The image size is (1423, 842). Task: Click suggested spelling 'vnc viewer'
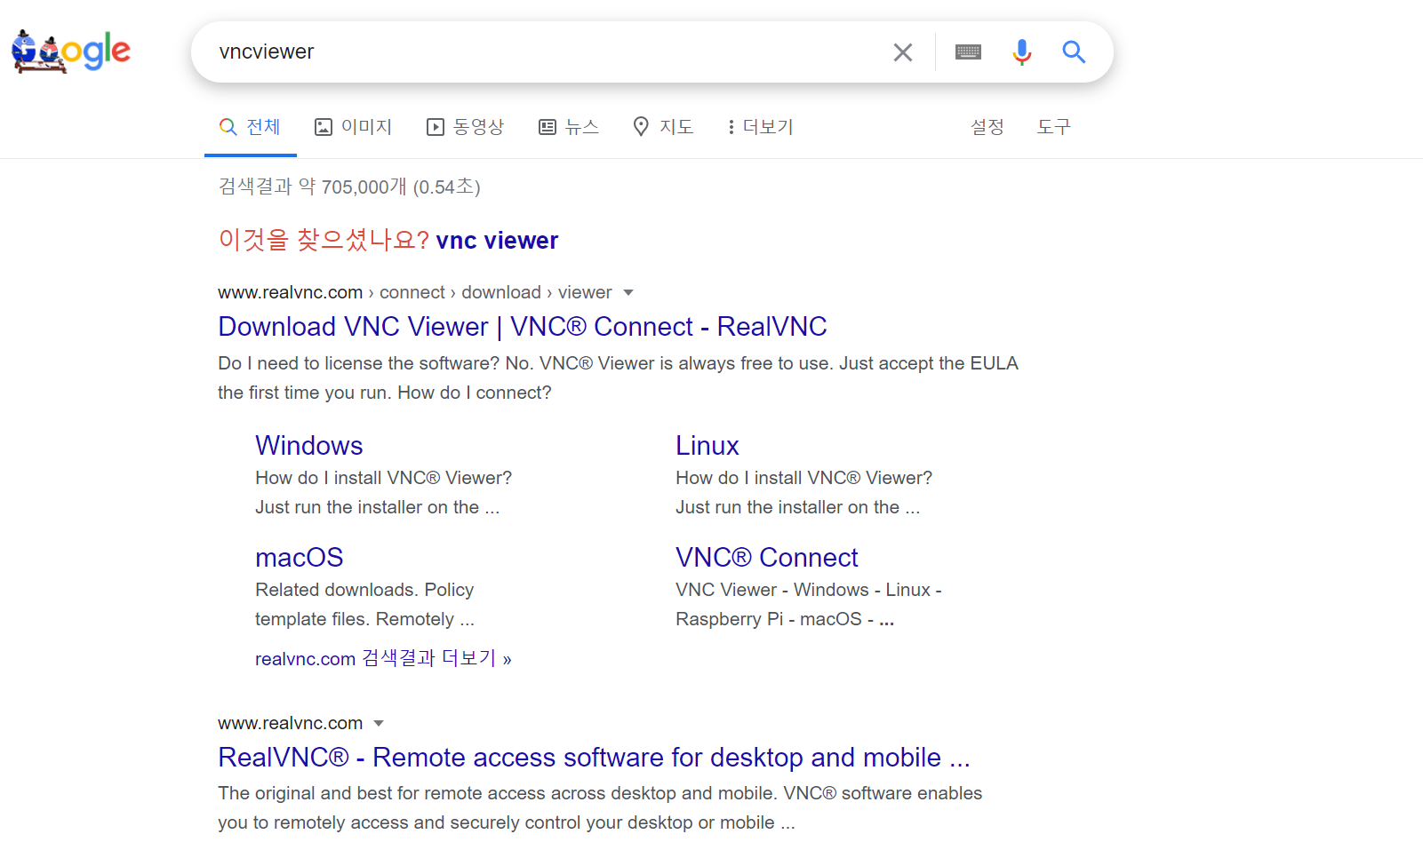pyautogui.click(x=497, y=241)
